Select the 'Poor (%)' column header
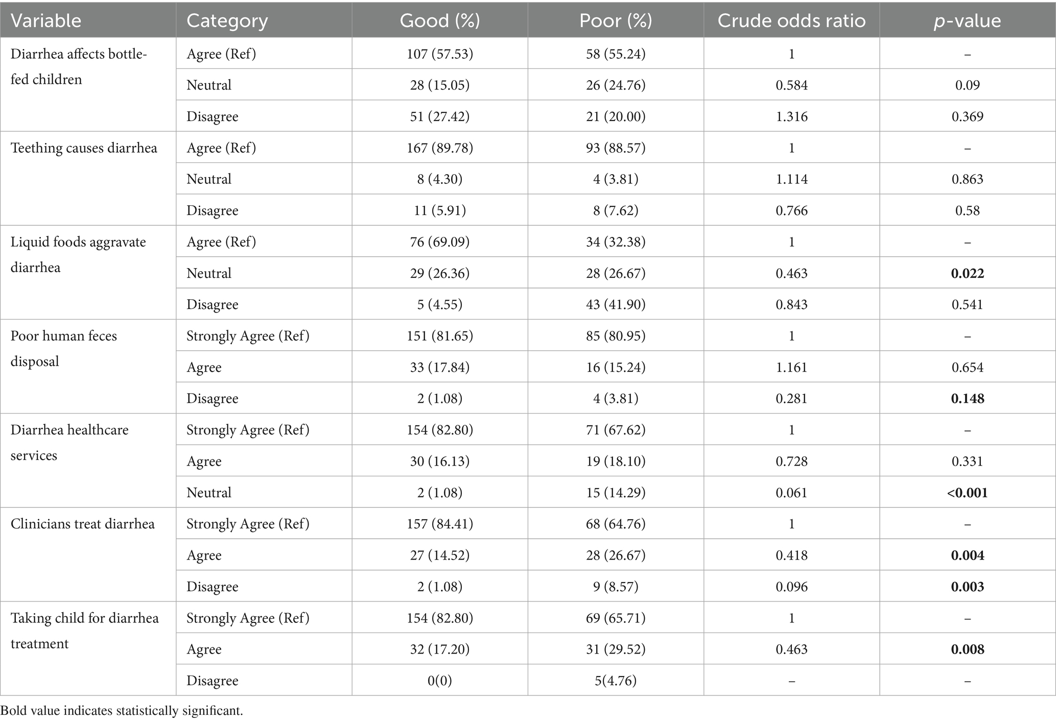Screen dimensions: 1056x723 click(x=615, y=20)
